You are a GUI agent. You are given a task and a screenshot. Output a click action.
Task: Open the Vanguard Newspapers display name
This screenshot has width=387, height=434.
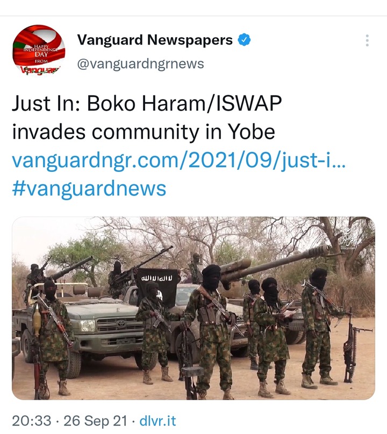(155, 40)
